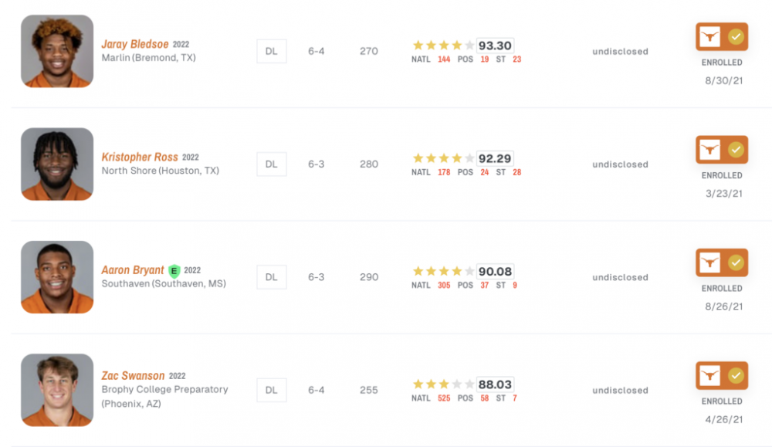This screenshot has width=772, height=447.
Task: Click Jaray Bledsoe's Texas Longhorns commit badge
Action: pyautogui.click(x=722, y=37)
